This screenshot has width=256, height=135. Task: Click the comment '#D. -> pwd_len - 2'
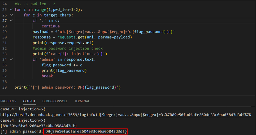click(35, 4)
